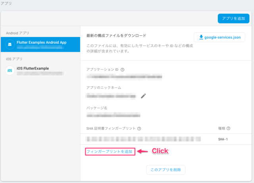The image size is (254, 183).
Task: Open help icon beside 種類
Action: [229, 128]
